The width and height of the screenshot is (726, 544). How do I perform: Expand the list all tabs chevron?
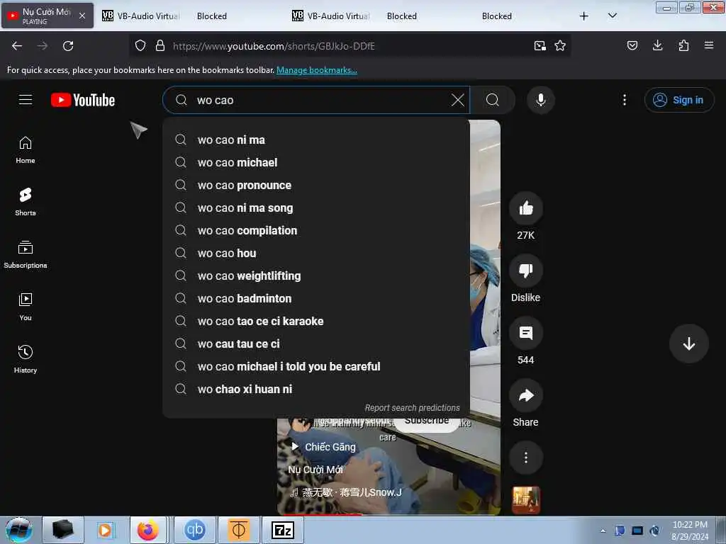coord(612,16)
